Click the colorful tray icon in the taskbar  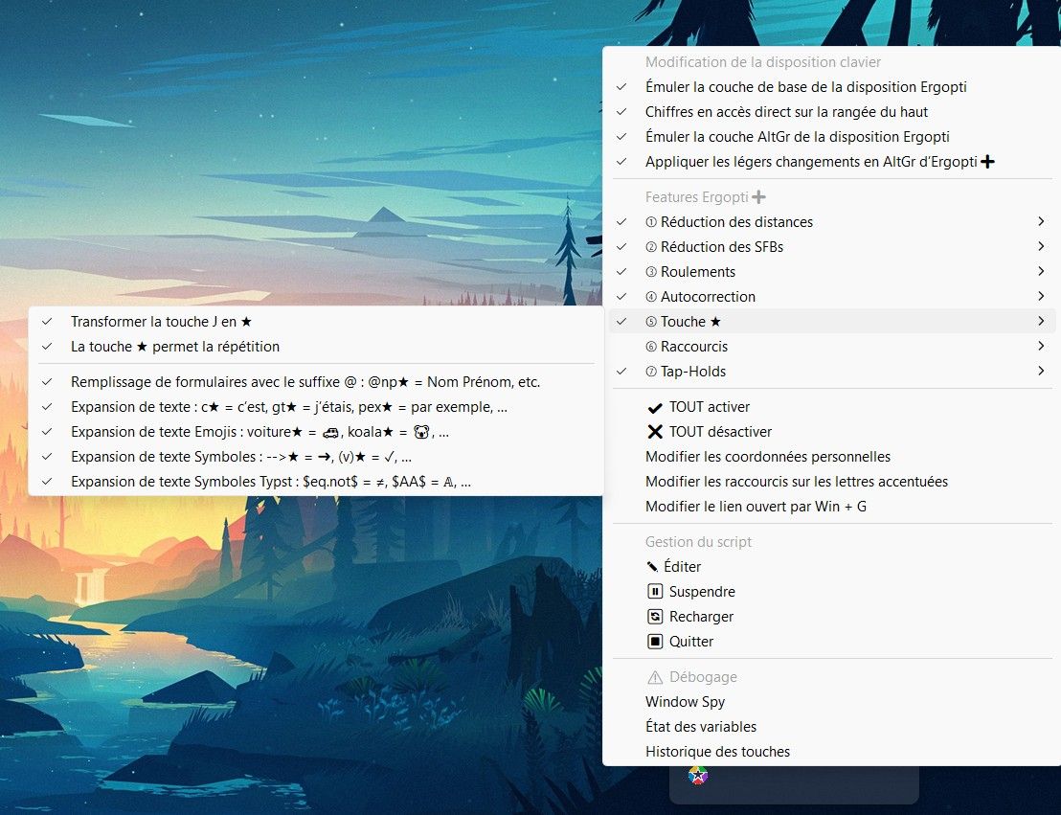point(696,775)
